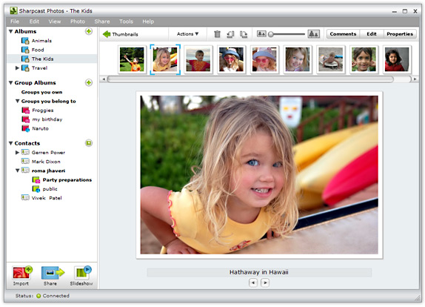
Task: Select the beach boy red shirt thumbnail
Action: pos(198,59)
